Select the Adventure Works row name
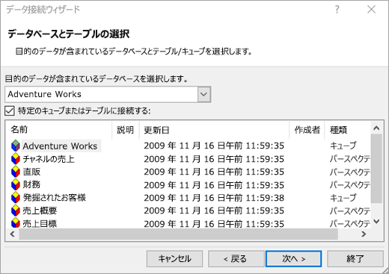389x274 pixels. 60,146
